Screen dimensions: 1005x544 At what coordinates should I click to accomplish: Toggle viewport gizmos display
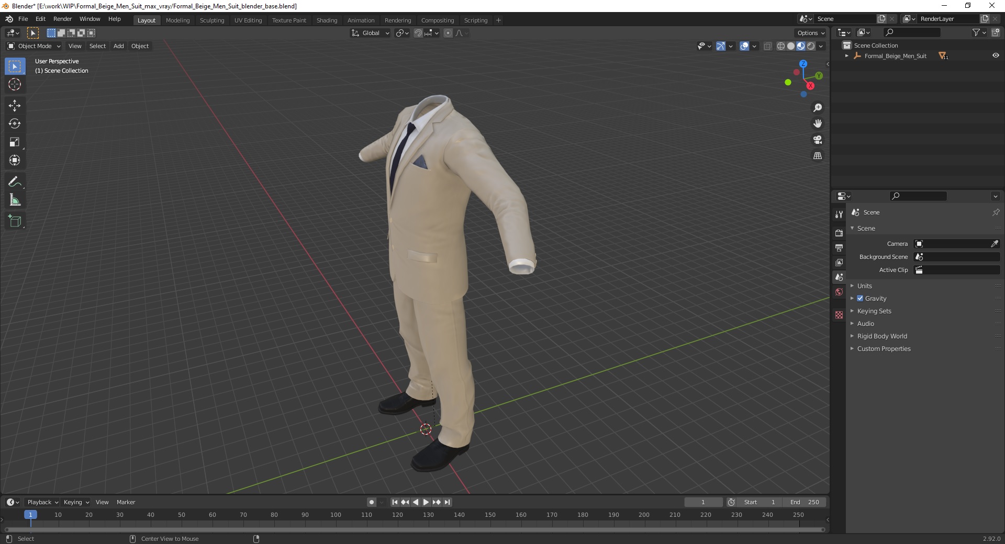(721, 46)
